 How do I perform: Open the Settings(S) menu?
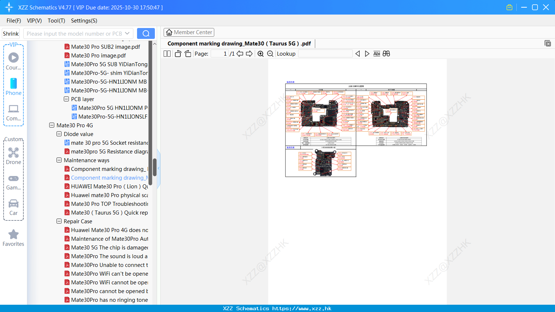coord(84,20)
